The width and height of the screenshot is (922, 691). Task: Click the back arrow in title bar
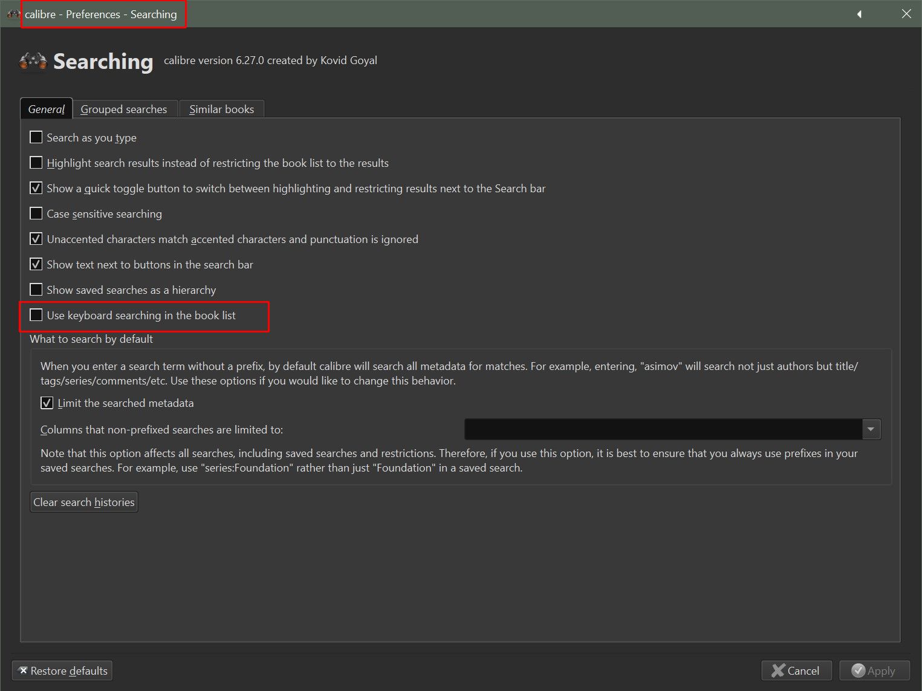(x=859, y=14)
